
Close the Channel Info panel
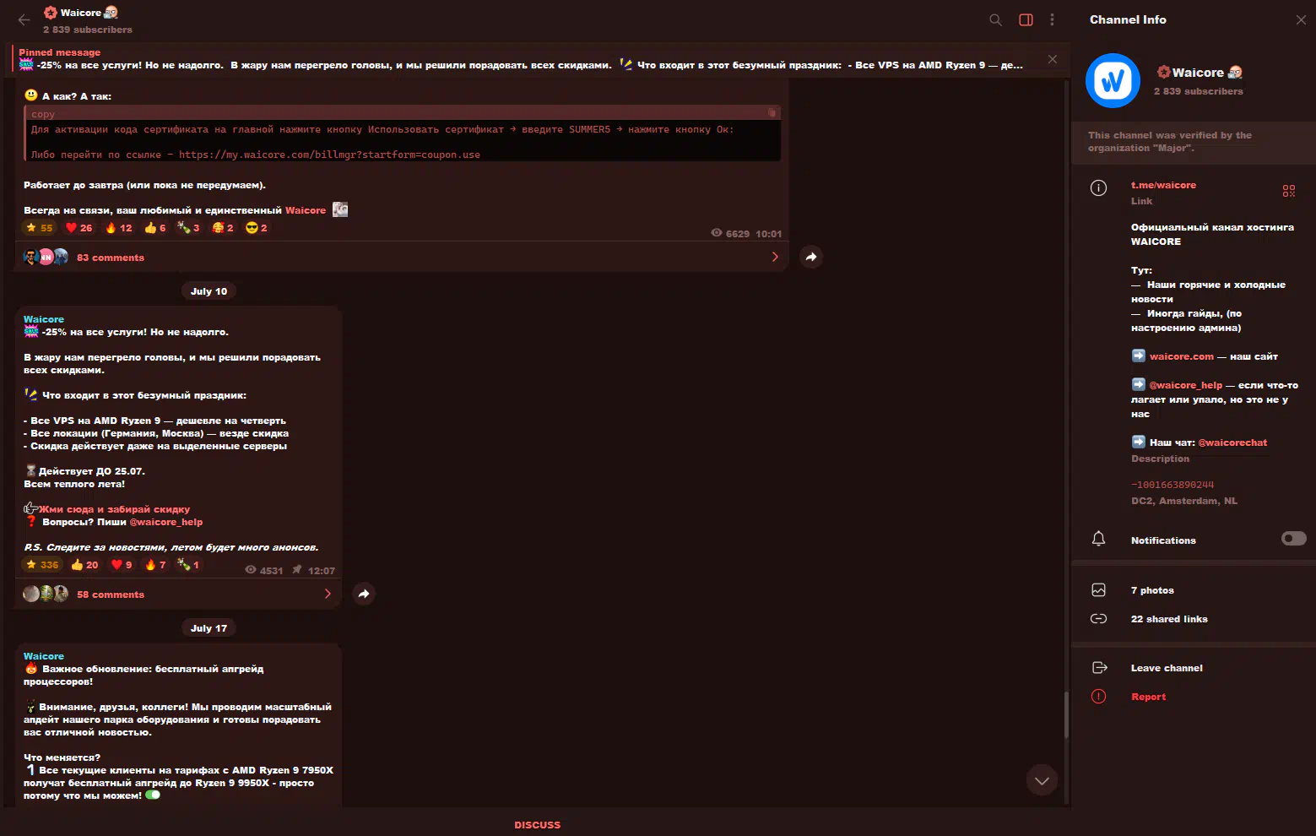click(x=1301, y=20)
